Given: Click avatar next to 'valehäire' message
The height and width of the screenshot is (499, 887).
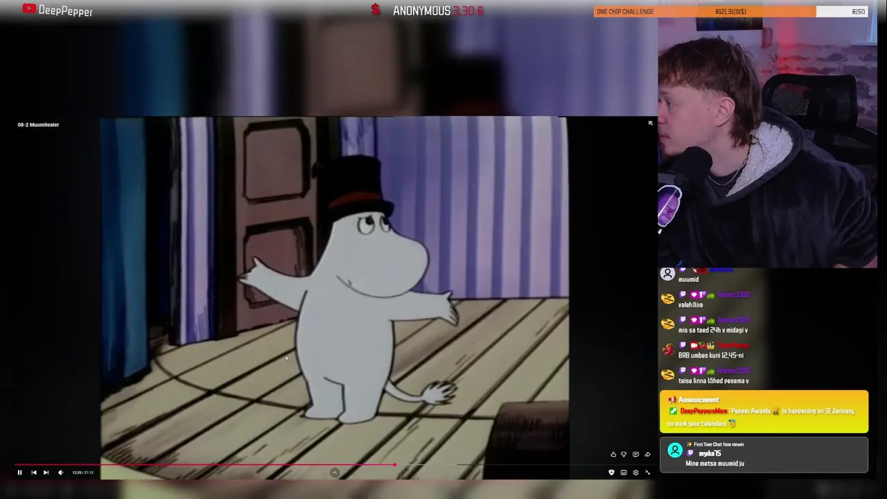Looking at the screenshot, I should [x=667, y=299].
